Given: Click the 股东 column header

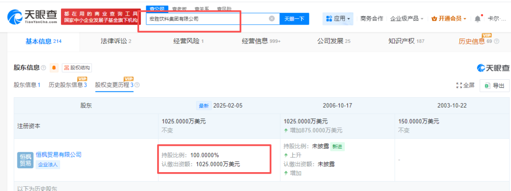Looking at the screenshot, I should tap(86, 106).
